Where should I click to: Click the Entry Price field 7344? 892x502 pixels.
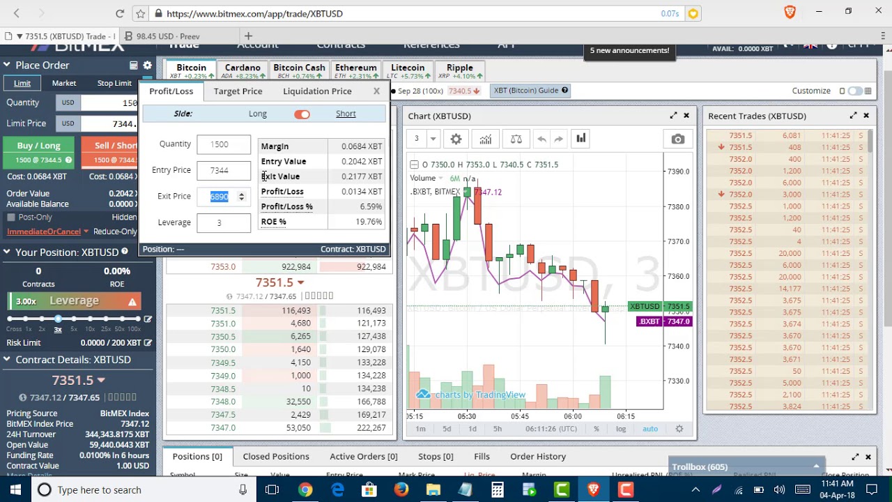point(223,171)
